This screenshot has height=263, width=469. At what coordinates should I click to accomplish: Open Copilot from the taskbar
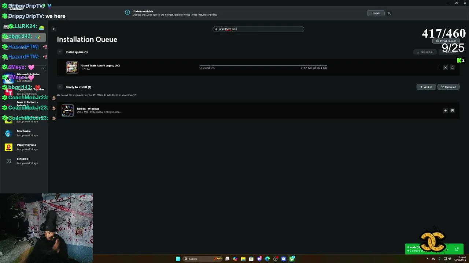235,259
